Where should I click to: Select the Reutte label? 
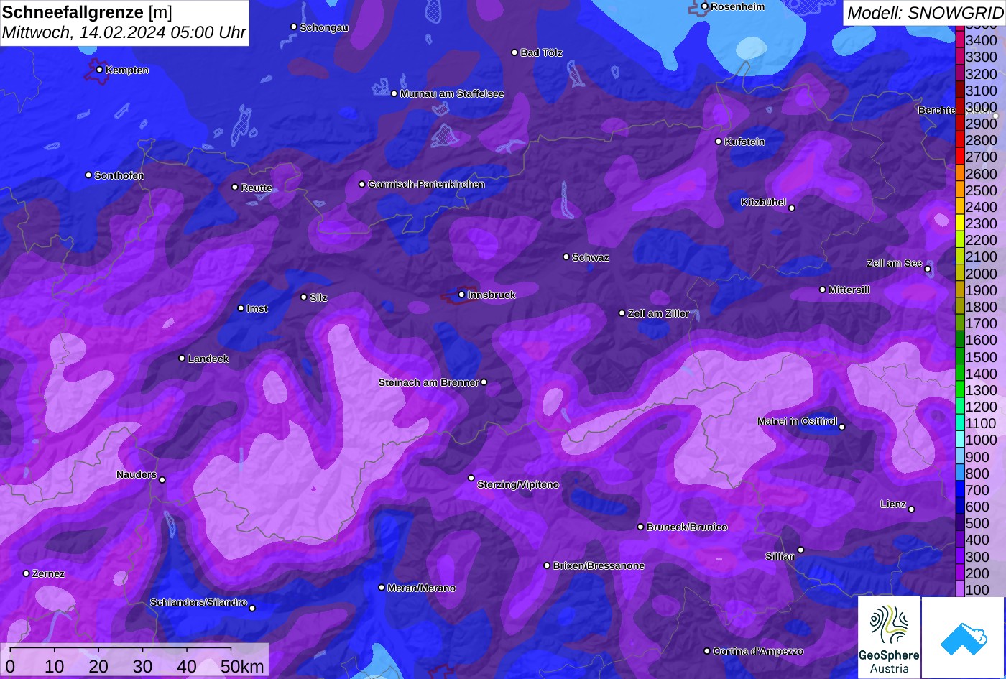(x=257, y=188)
